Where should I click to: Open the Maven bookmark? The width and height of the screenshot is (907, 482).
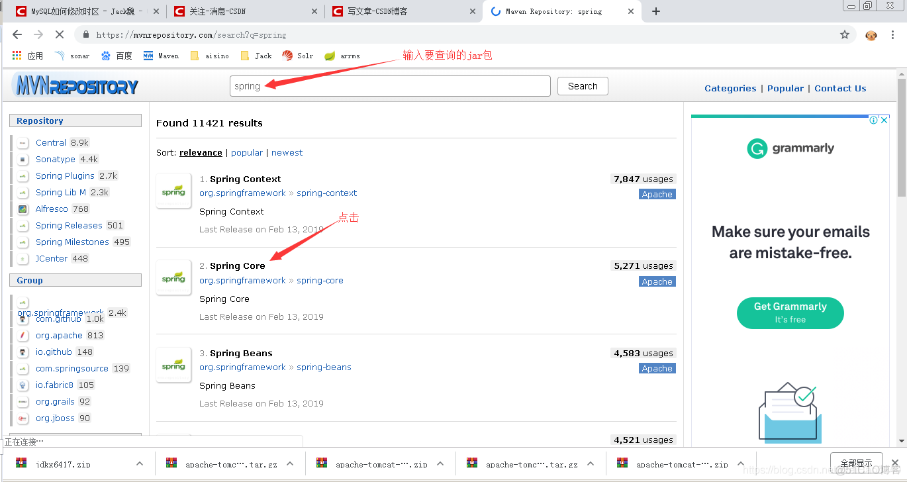pos(161,56)
